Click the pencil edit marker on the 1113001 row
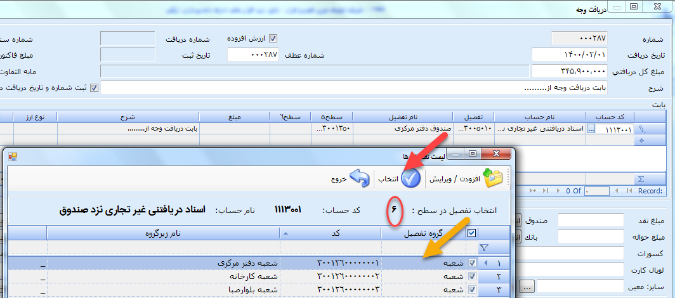 point(643,129)
